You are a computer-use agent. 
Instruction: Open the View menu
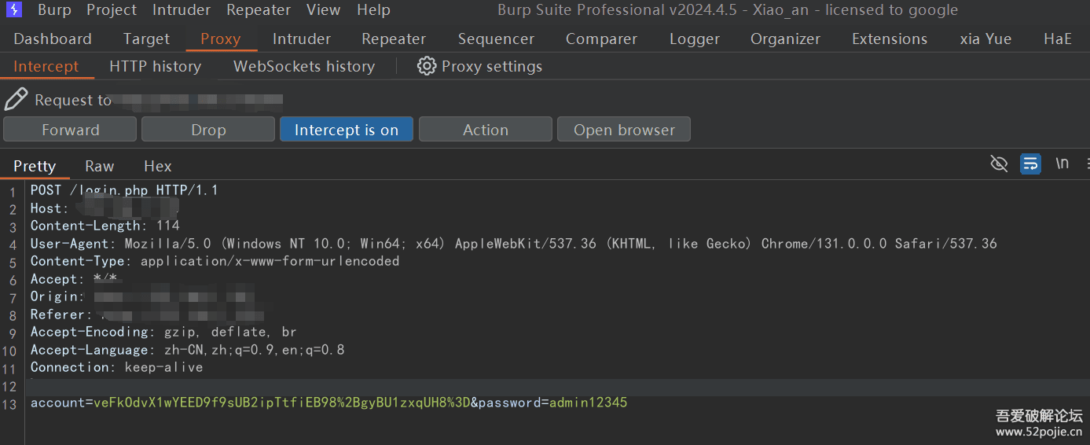(x=323, y=10)
